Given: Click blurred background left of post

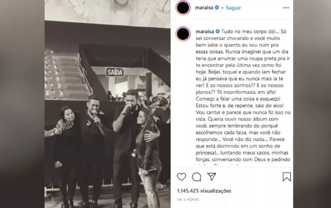Looking at the screenshot, I should (22, 104).
